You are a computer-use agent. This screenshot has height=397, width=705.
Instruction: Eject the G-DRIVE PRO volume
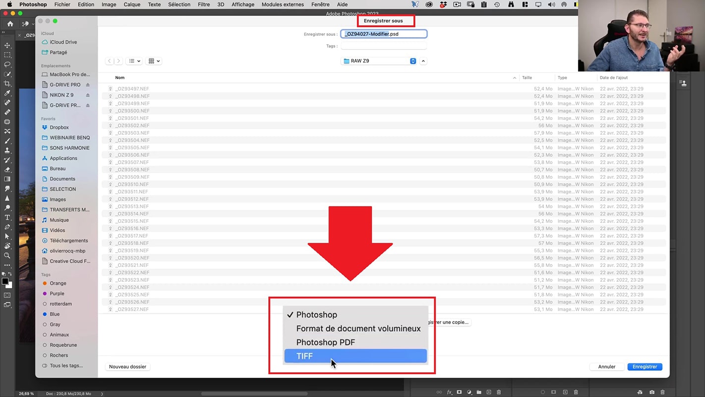[88, 85]
